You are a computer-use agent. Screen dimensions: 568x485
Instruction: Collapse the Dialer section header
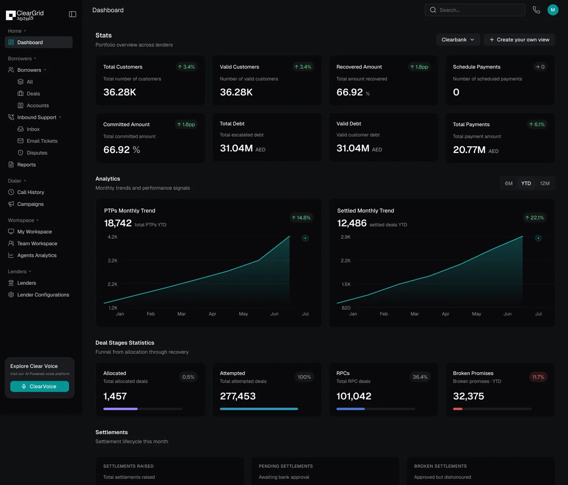[x=17, y=181]
